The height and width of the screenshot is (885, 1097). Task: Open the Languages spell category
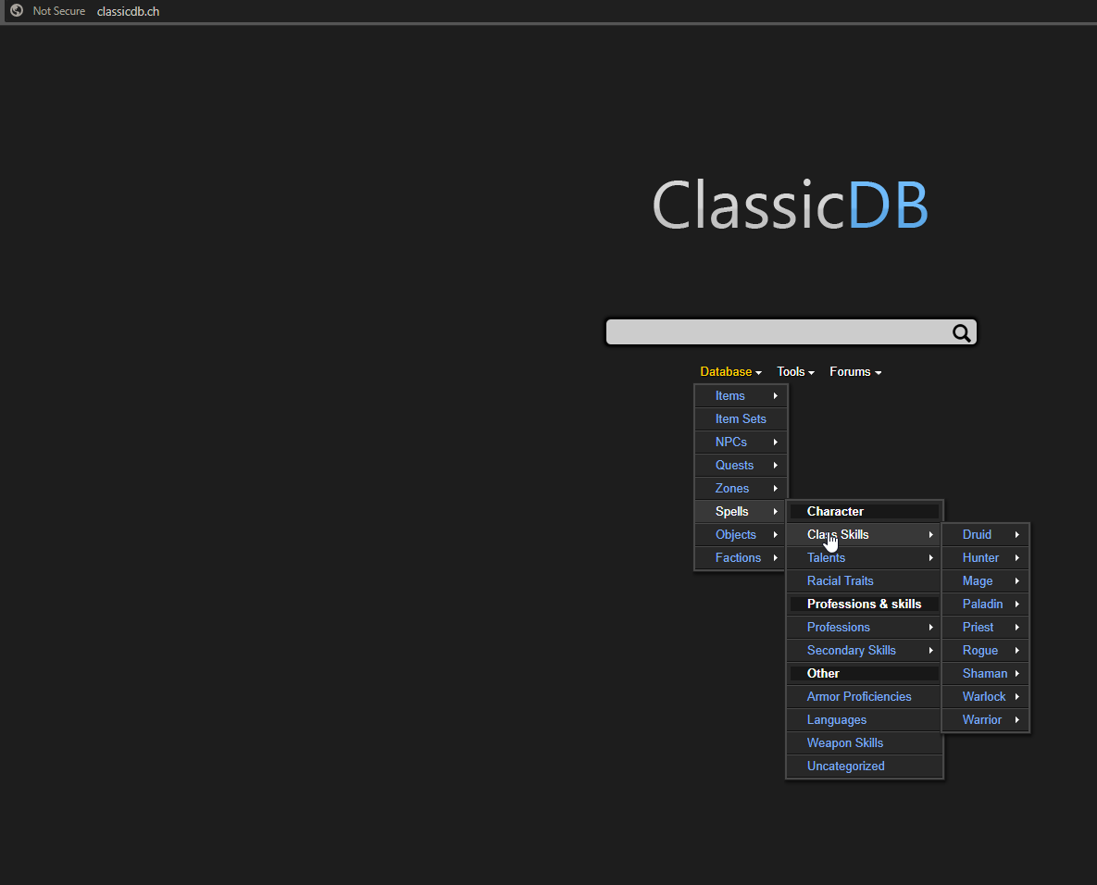click(x=865, y=719)
